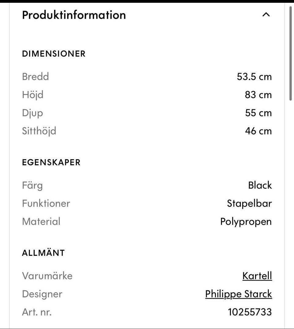This screenshot has width=294, height=329.
Task: Click the DIMENSIONER section header
Action: [54, 54]
